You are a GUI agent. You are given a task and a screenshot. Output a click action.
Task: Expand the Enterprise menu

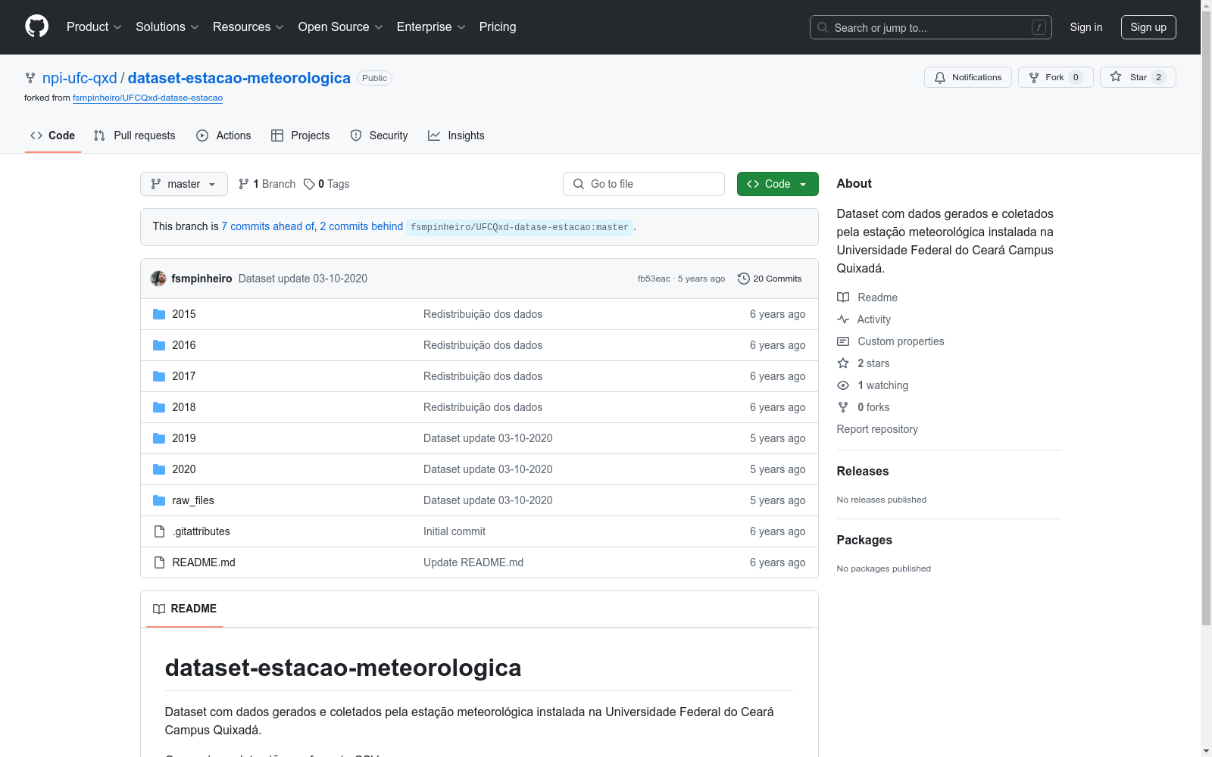pyautogui.click(x=431, y=27)
